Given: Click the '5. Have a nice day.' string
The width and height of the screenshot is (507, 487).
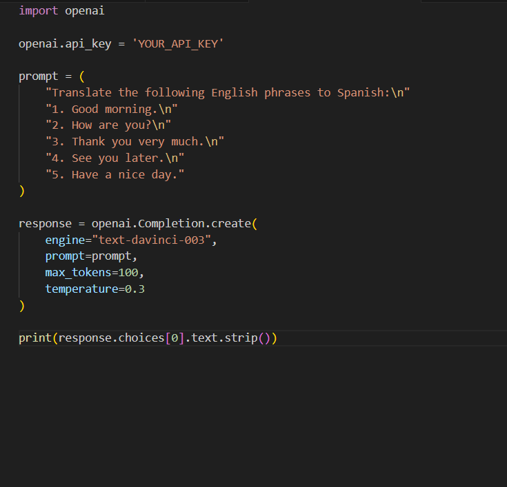Looking at the screenshot, I should click(115, 175).
